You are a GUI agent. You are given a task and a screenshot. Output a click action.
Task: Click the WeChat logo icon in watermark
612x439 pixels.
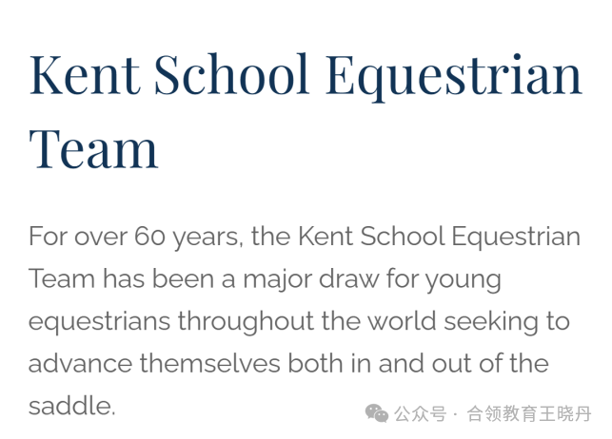click(x=377, y=413)
